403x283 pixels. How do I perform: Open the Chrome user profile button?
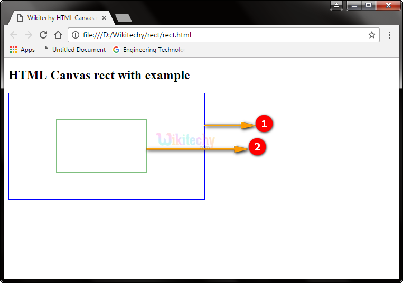coord(336,5)
